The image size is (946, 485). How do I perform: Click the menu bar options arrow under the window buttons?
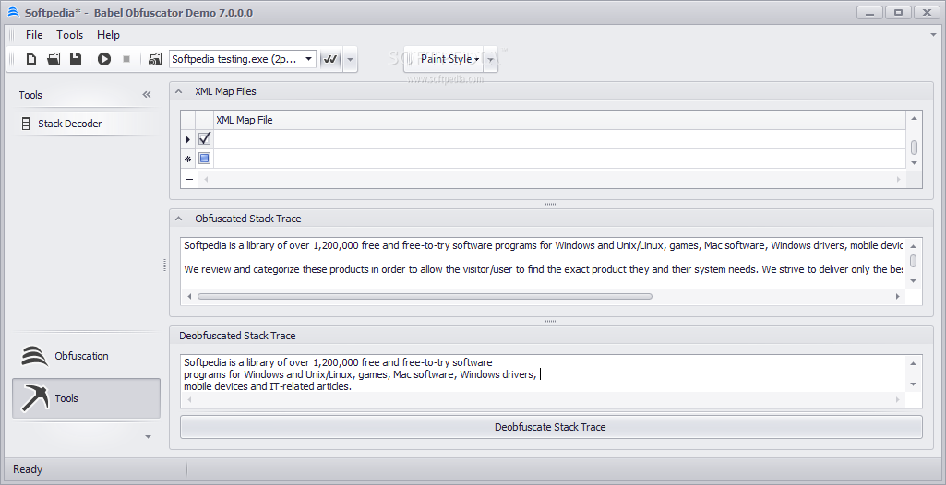click(x=933, y=35)
